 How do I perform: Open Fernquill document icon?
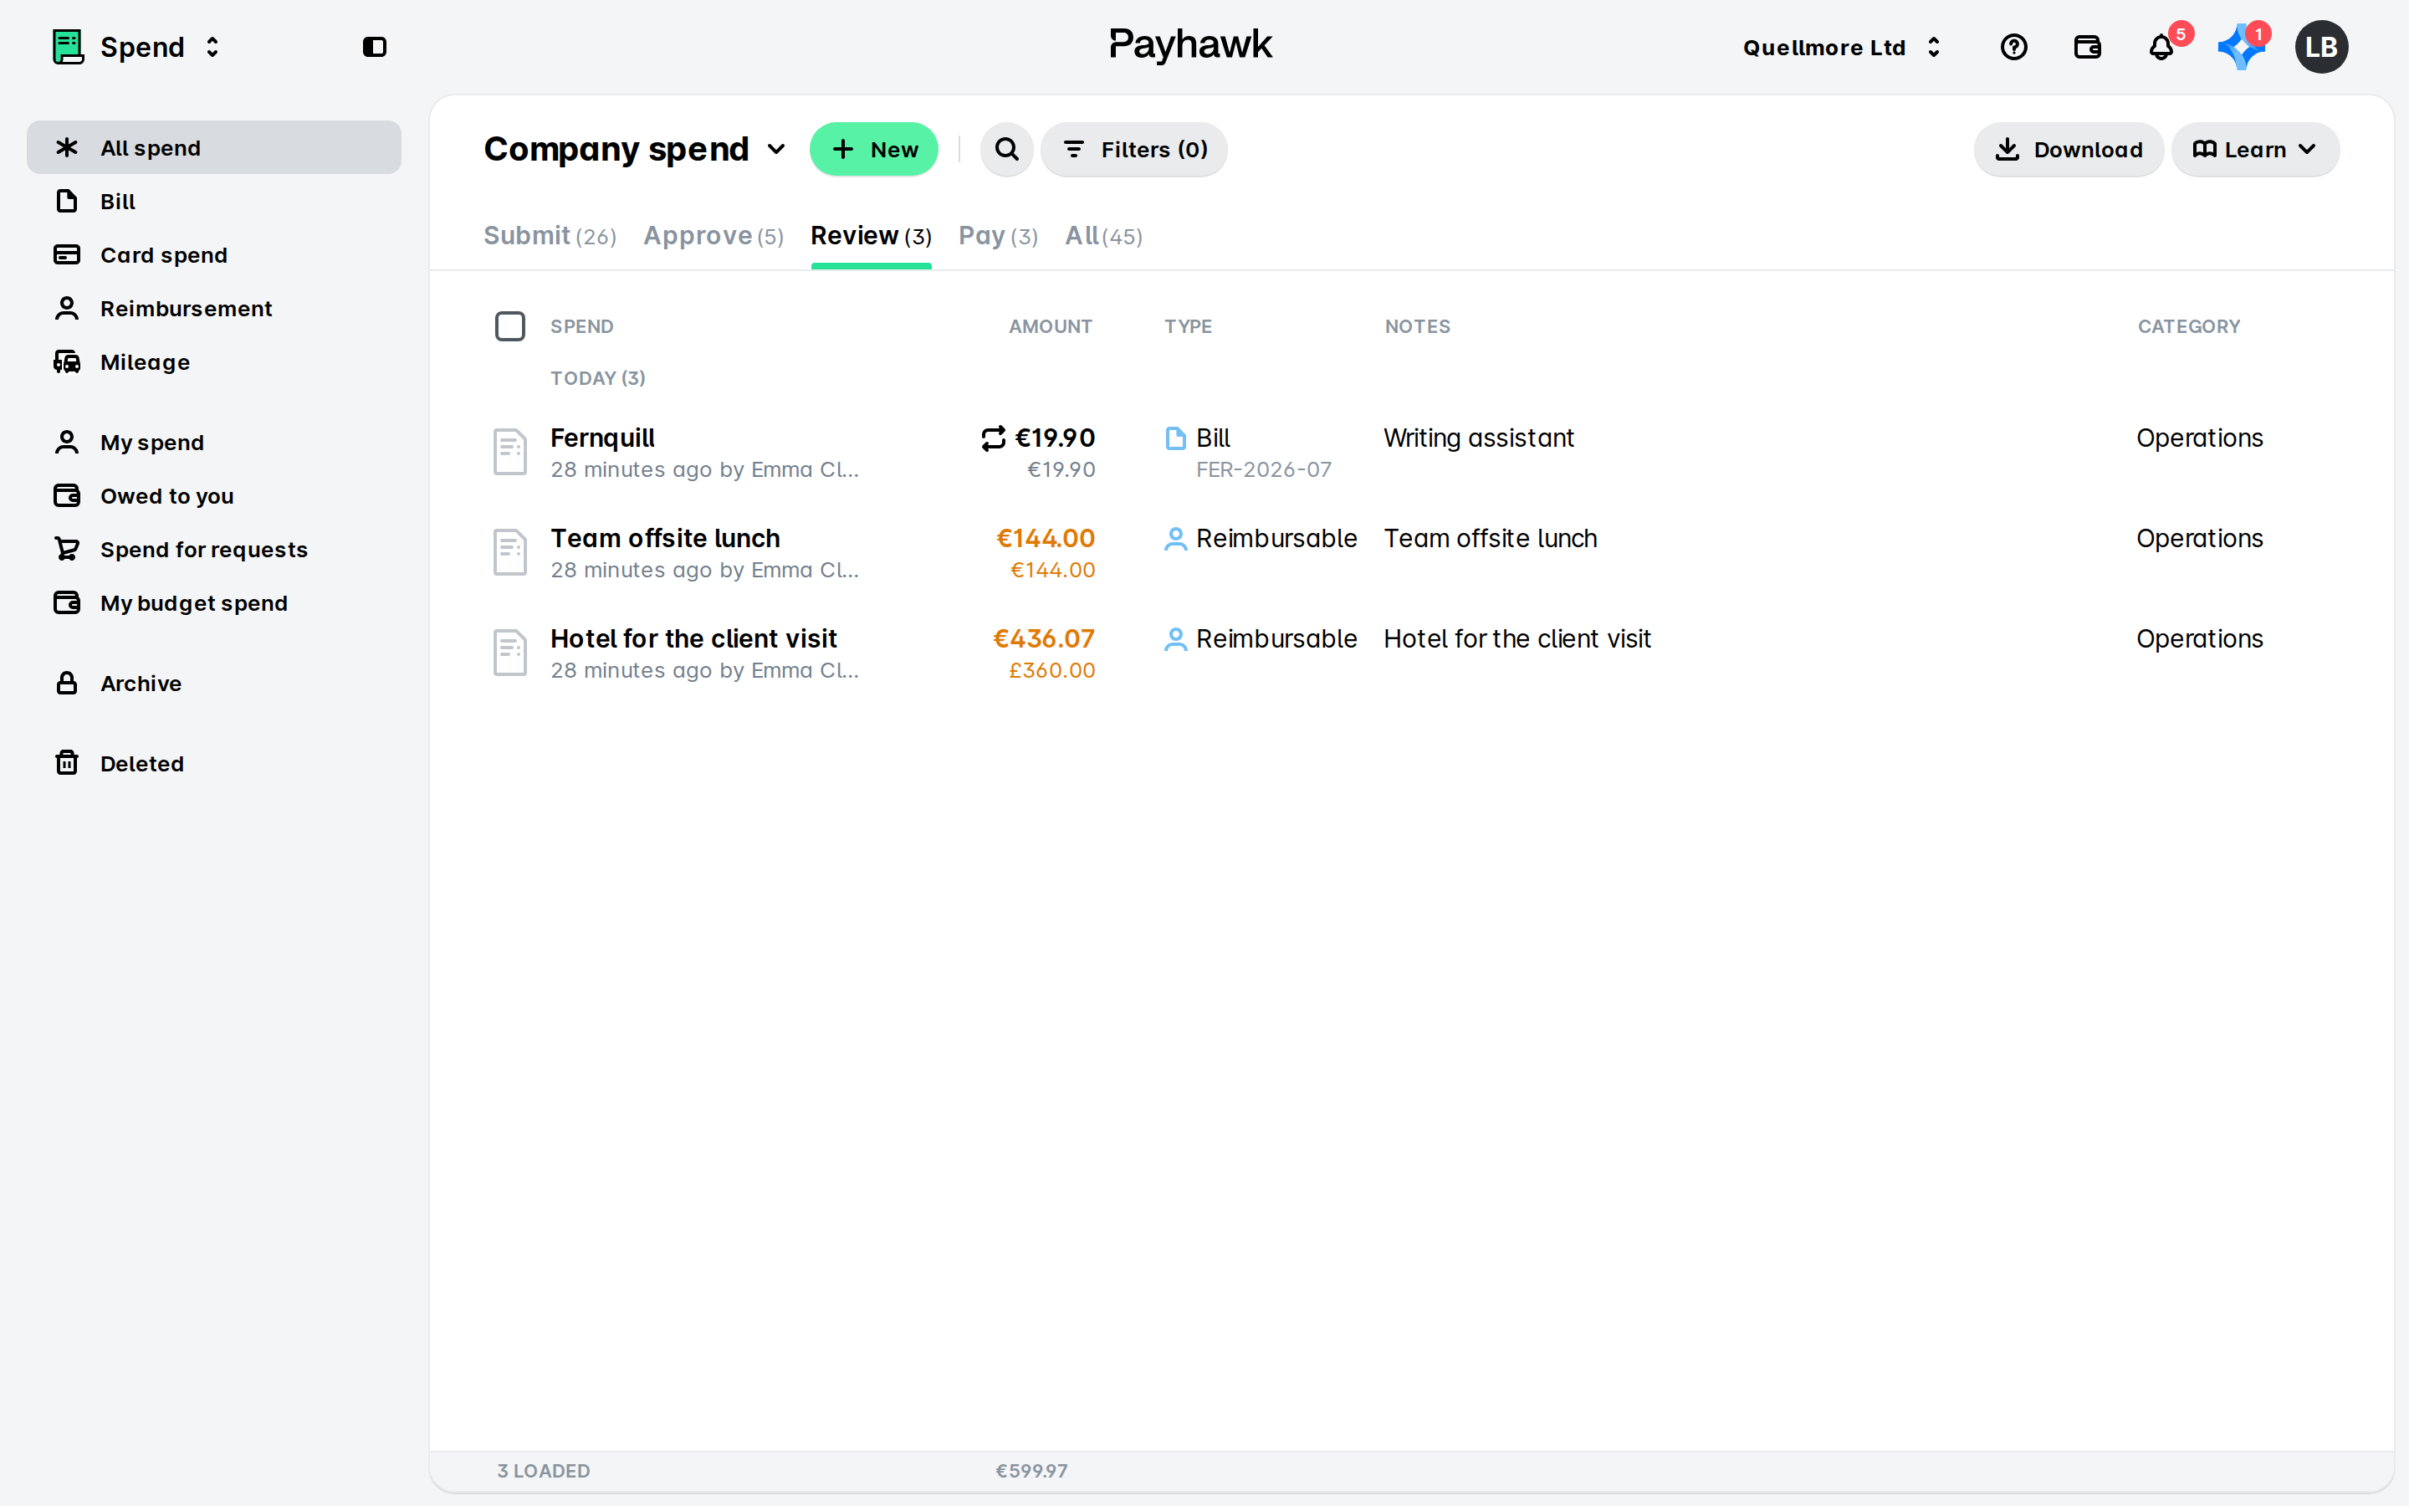pyautogui.click(x=509, y=452)
